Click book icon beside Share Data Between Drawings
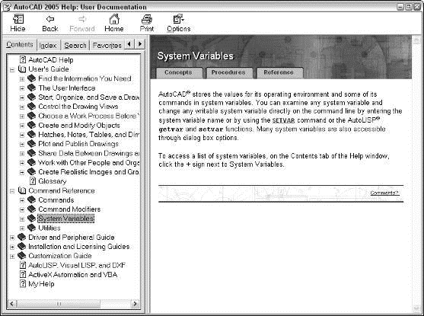This screenshot has width=424, height=316. [x=32, y=153]
